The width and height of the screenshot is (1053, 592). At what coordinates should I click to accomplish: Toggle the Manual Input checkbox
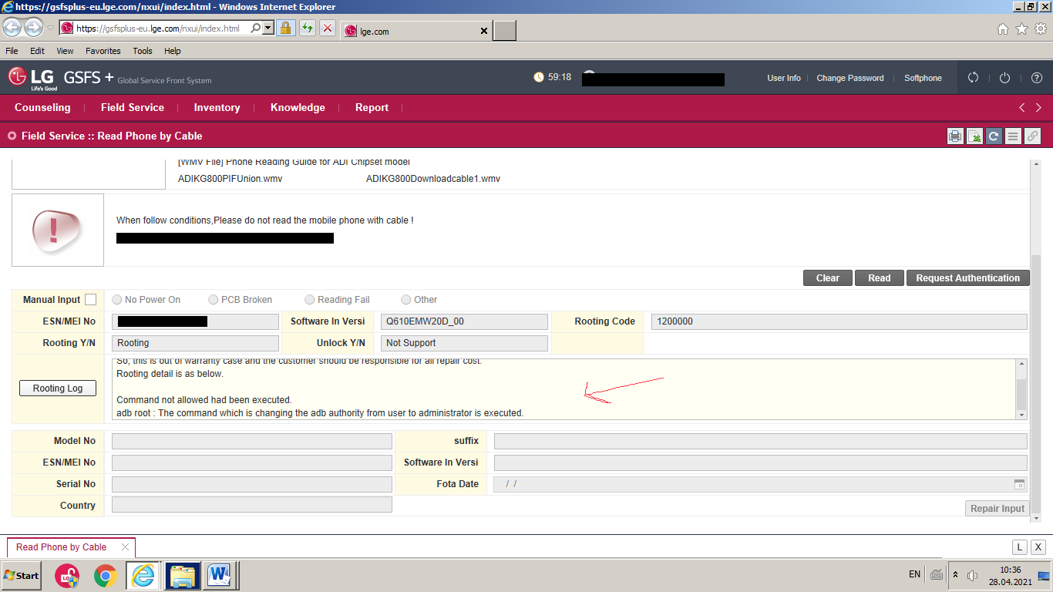pyautogui.click(x=91, y=300)
